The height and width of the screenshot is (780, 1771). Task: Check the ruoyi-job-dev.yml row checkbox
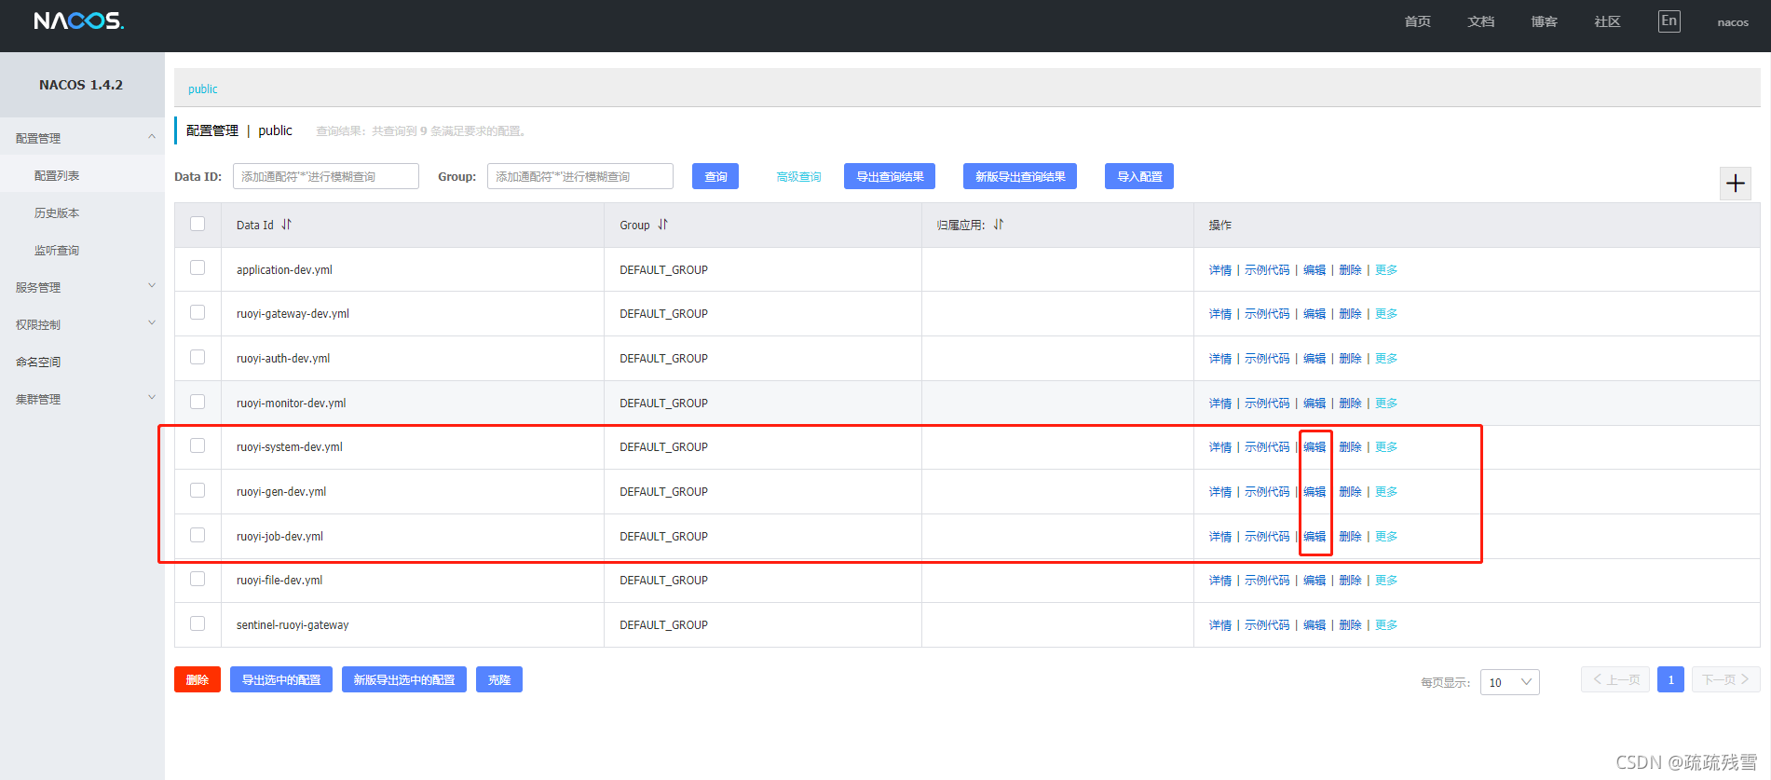pyautogui.click(x=198, y=535)
